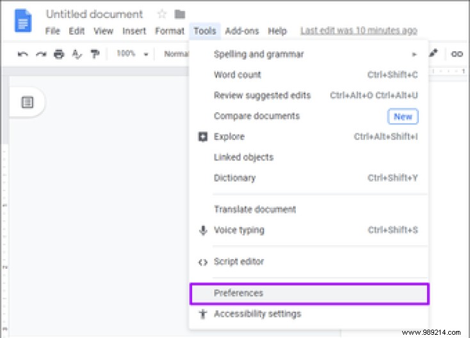Screen dimensions: 470x338
Task: Choose Translate document
Action: (x=309, y=209)
